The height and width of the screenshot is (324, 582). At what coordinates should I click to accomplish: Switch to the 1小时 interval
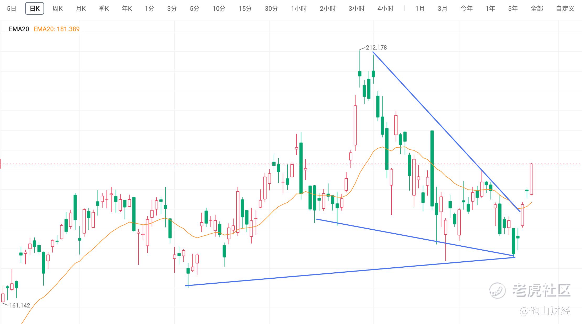[x=299, y=9]
